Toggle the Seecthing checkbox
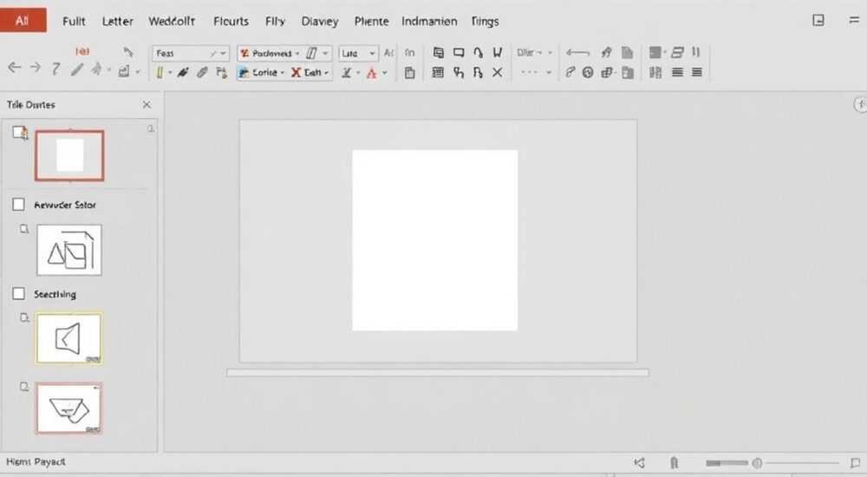Image resolution: width=867 pixels, height=477 pixels. tap(19, 294)
